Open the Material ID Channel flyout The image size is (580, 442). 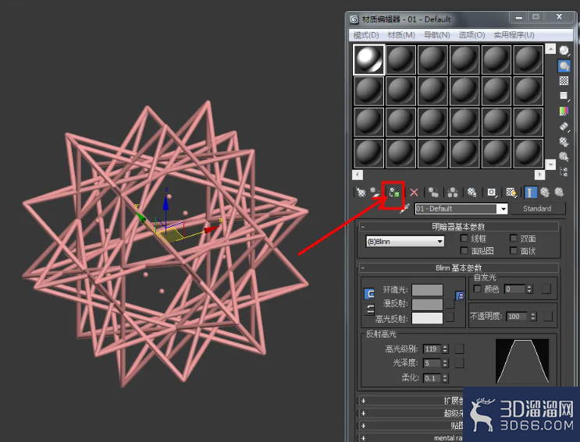(x=492, y=193)
